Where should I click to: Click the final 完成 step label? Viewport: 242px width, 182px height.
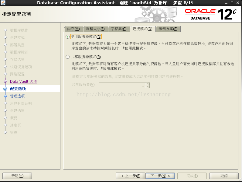14,133
